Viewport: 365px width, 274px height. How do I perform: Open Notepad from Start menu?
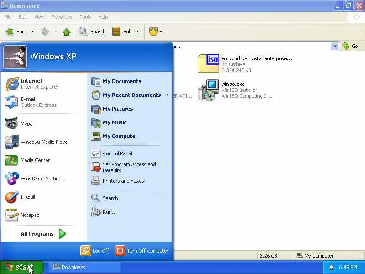click(x=22, y=215)
